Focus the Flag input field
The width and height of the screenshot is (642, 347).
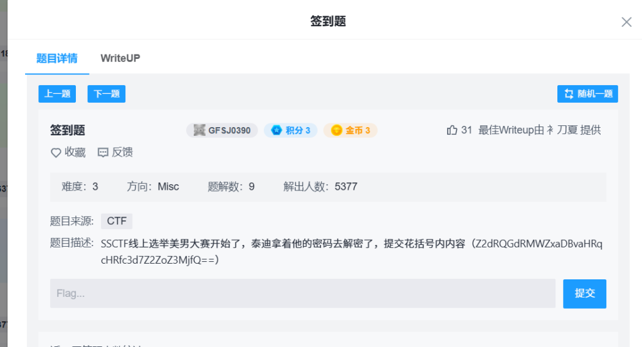302,293
